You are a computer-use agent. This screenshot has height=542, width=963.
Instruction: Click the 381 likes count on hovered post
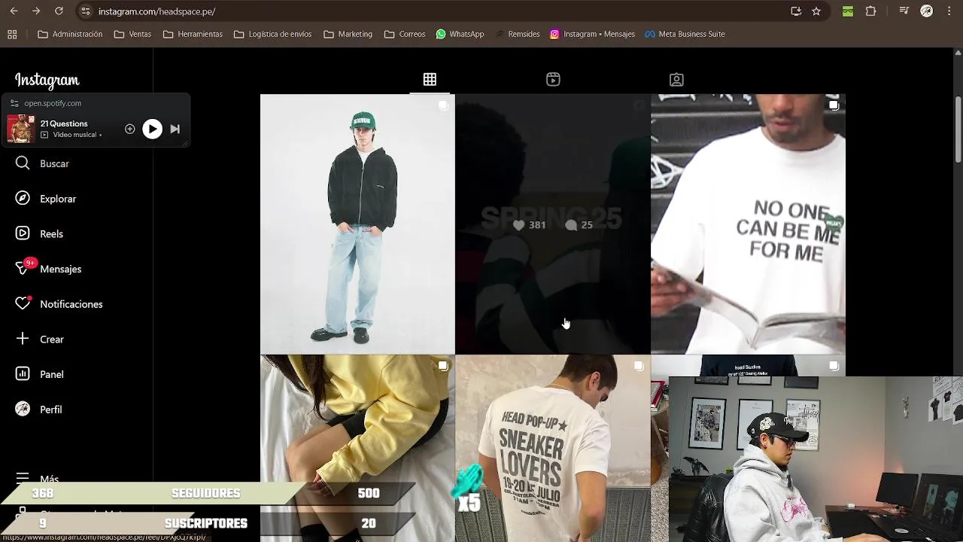pos(530,225)
